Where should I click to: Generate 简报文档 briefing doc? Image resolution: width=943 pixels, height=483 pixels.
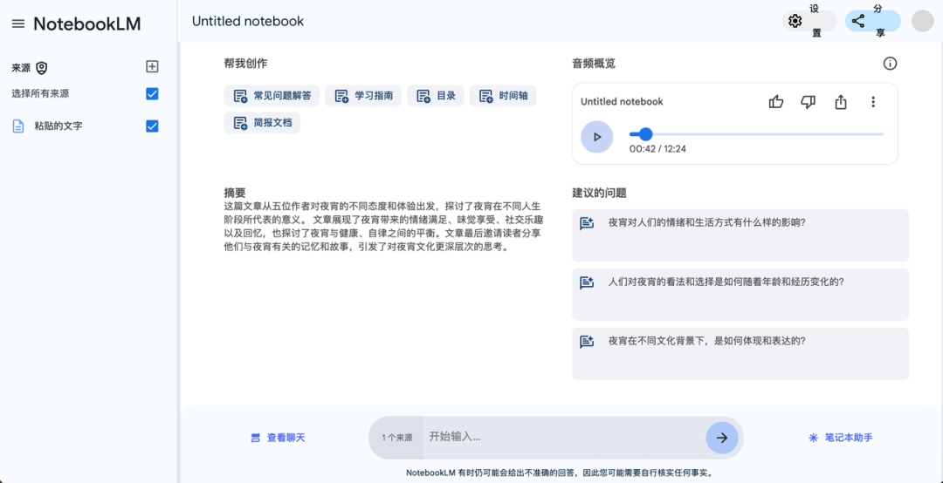pos(262,123)
